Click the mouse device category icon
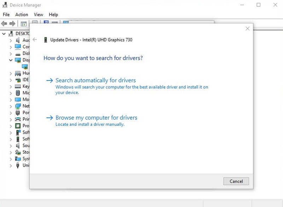 coord(18,93)
